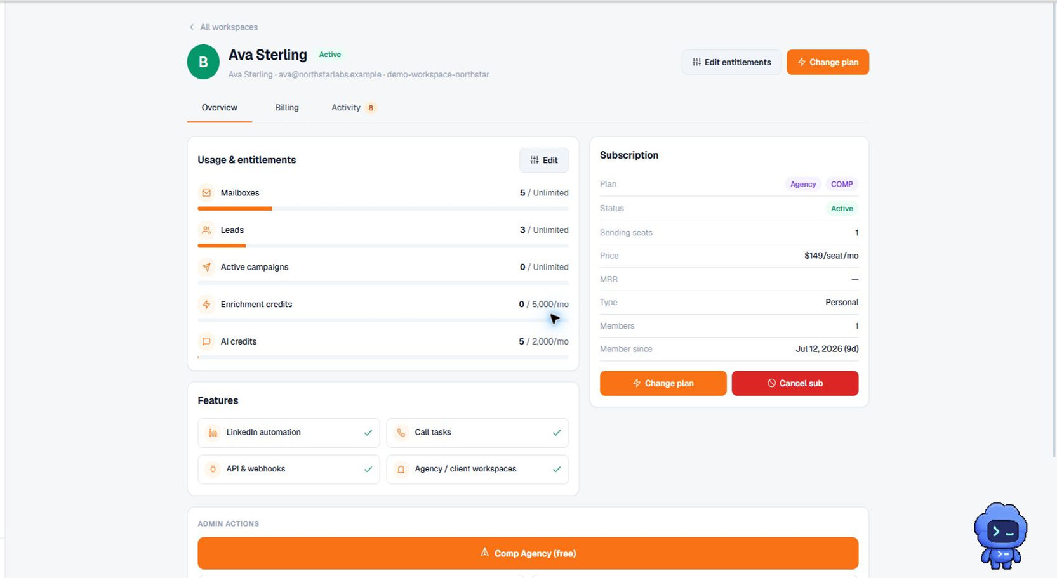Click the AI credits usage progress bar
The width and height of the screenshot is (1057, 578).
[383, 357]
